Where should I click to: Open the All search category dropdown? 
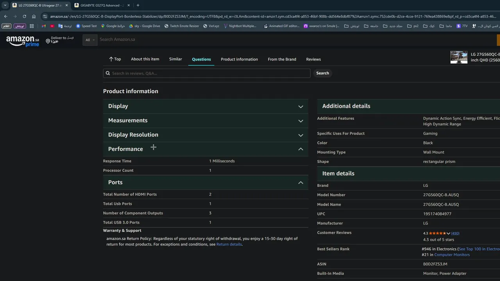click(90, 40)
